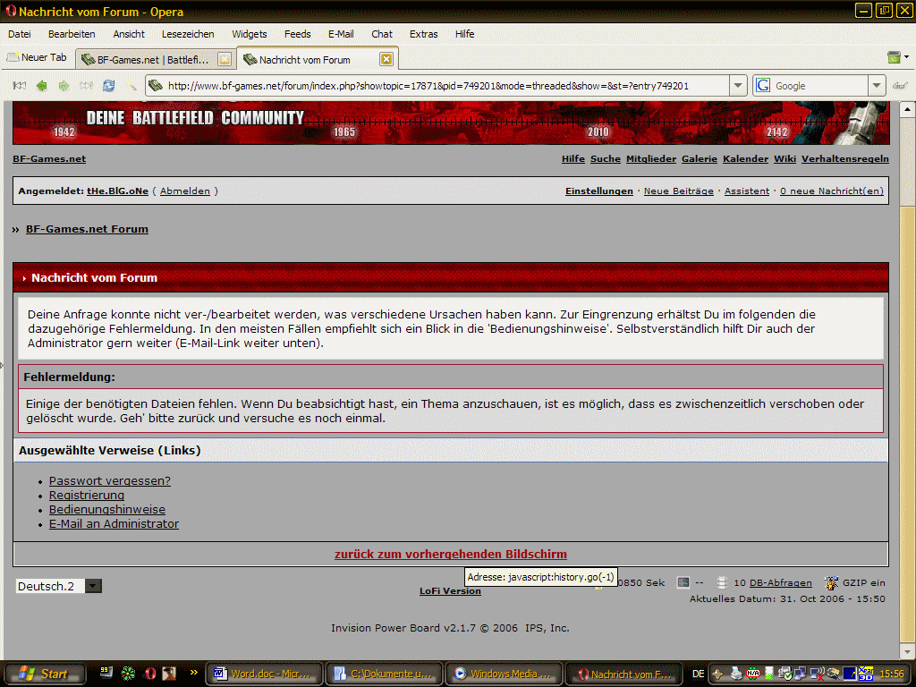This screenshot has width=916, height=687.
Task: Open the 0 neue Nachricht(en) link
Action: click(831, 191)
